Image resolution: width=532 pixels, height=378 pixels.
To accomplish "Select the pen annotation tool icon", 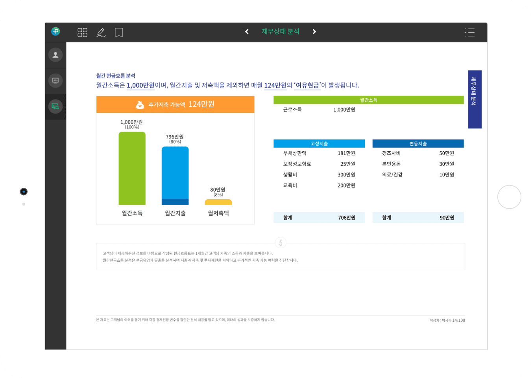I will click(x=101, y=33).
